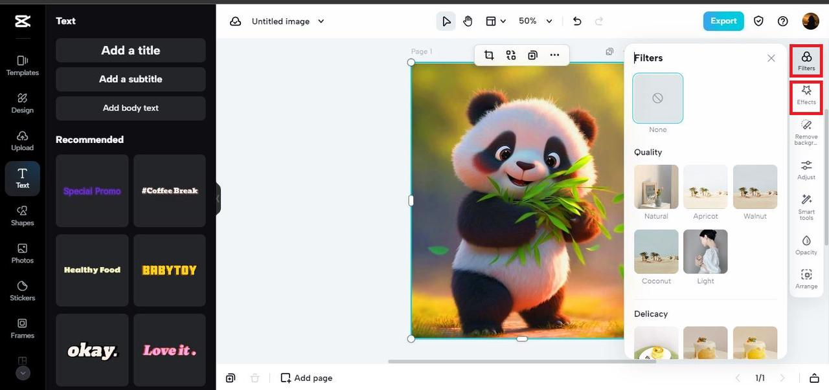829x390 pixels.
Task: Click the replace image icon in floating toolbar
Action: point(511,55)
